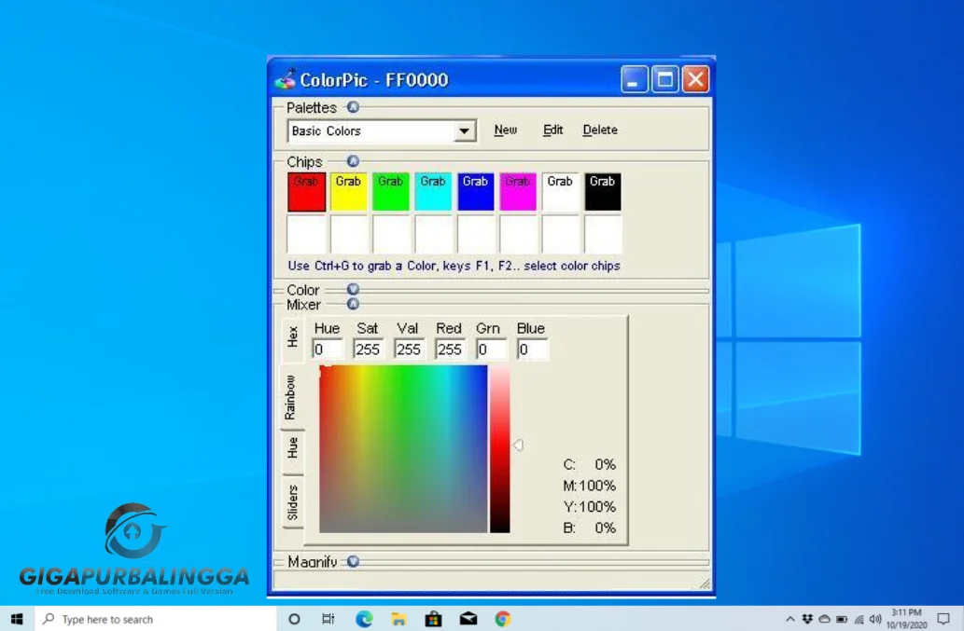Click the Chips section collapse arrow icon
This screenshot has width=964, height=631.
click(x=352, y=160)
